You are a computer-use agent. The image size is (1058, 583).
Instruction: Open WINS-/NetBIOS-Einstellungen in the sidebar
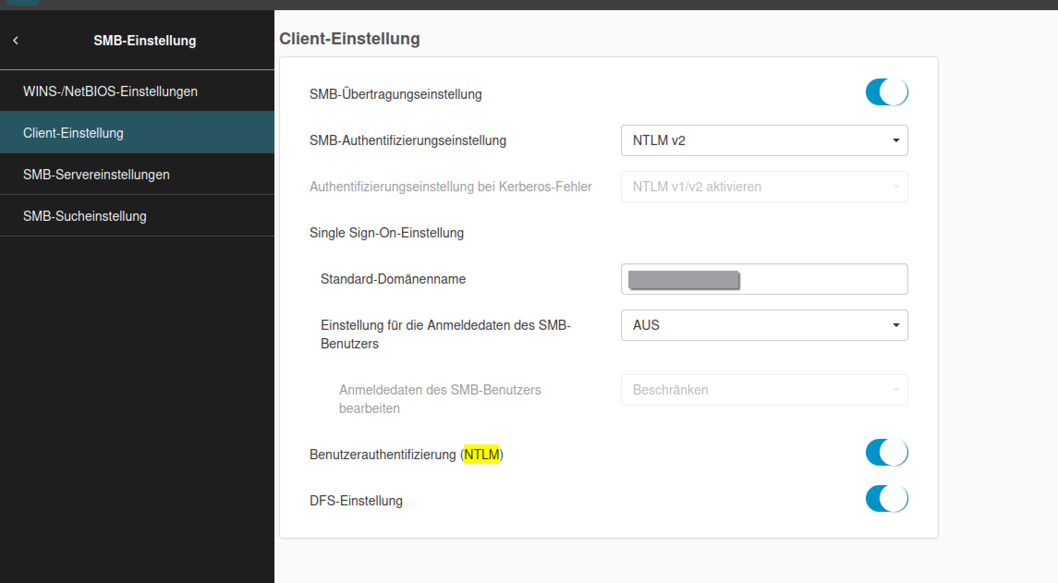110,91
